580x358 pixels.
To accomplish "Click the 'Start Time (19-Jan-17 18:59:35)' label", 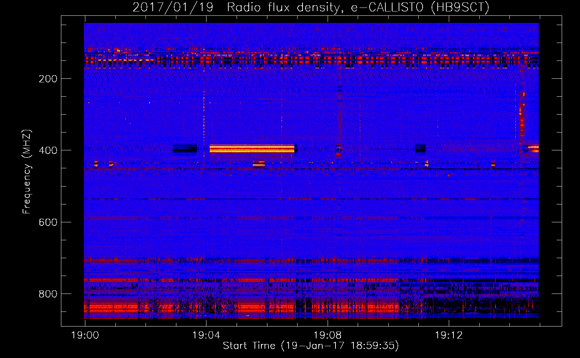I will [x=311, y=346].
